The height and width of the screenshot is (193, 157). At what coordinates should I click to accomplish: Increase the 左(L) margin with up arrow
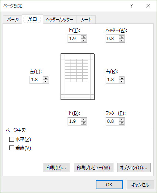coord(46,78)
